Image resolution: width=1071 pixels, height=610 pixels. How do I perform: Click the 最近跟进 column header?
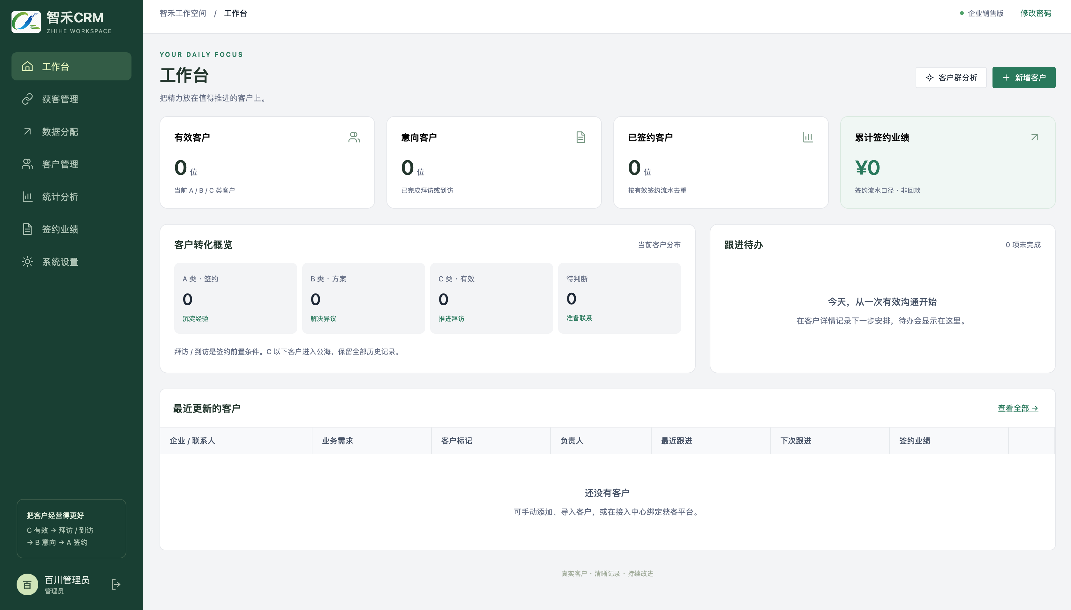pos(711,441)
